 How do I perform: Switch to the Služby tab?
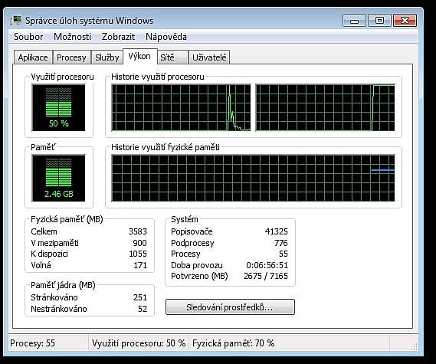pos(107,57)
